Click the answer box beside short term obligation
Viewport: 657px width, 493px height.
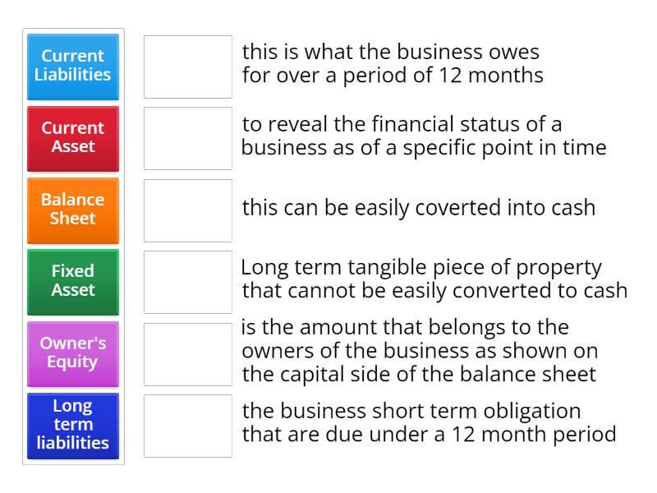[x=187, y=426]
